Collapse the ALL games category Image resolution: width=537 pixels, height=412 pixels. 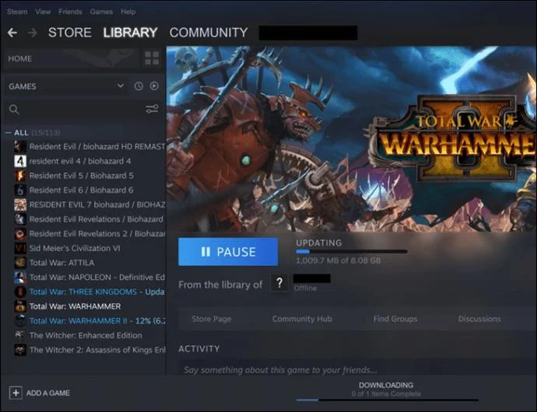pos(9,133)
